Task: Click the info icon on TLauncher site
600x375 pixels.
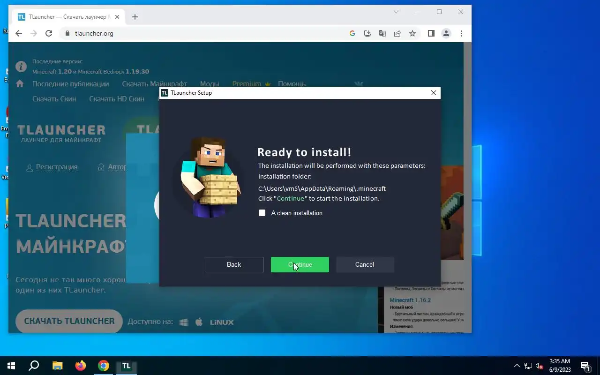Action: tap(21, 66)
